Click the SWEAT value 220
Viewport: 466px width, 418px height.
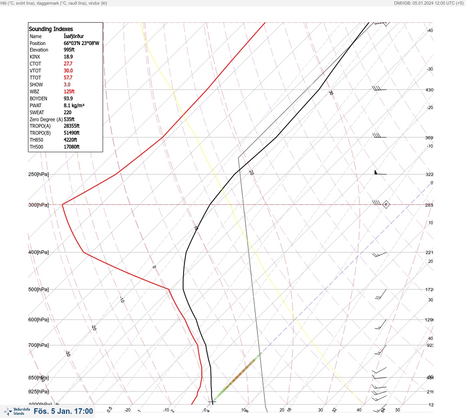pos(67,112)
